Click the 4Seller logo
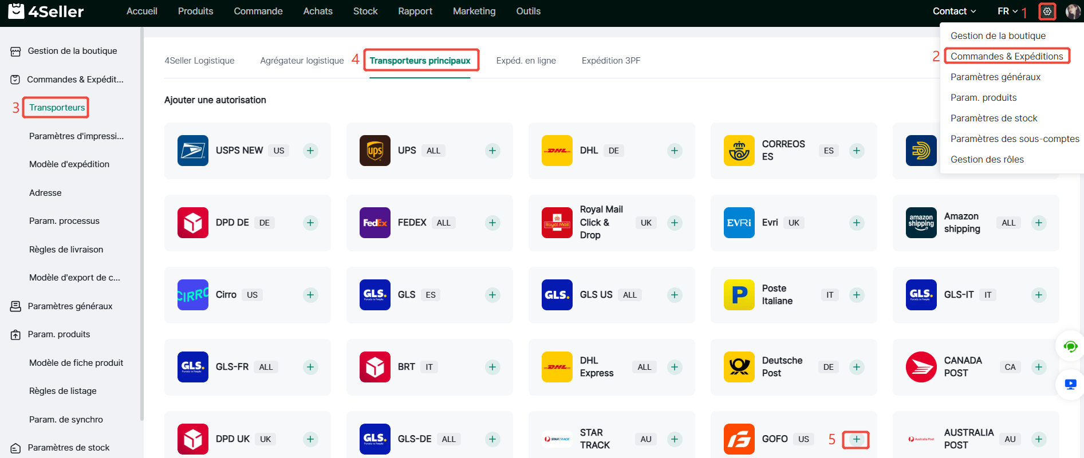1084x458 pixels. [x=46, y=11]
